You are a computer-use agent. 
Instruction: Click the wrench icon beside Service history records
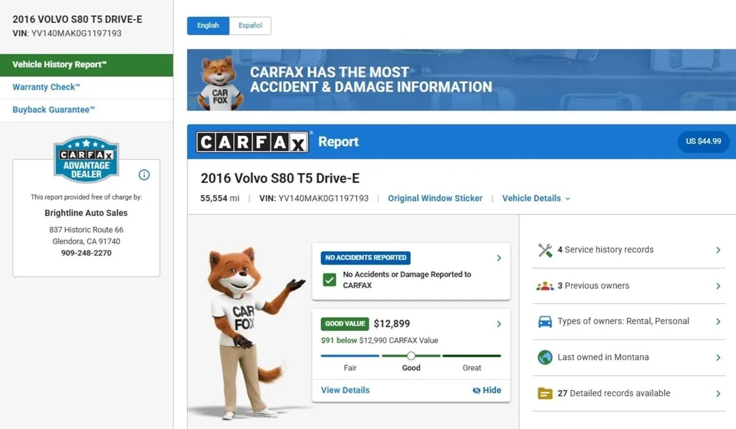tap(545, 250)
